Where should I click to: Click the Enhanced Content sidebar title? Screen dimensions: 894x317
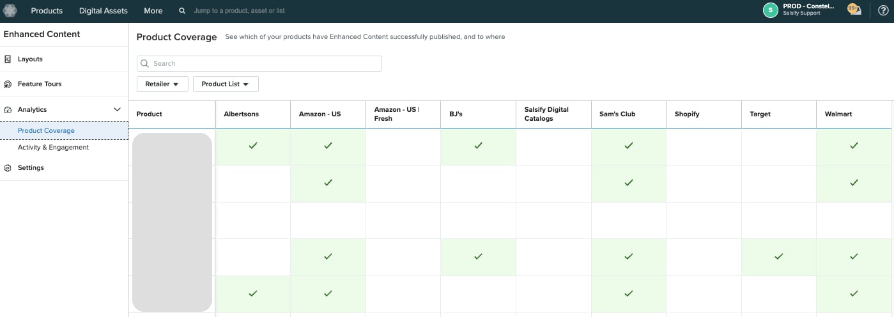click(42, 35)
